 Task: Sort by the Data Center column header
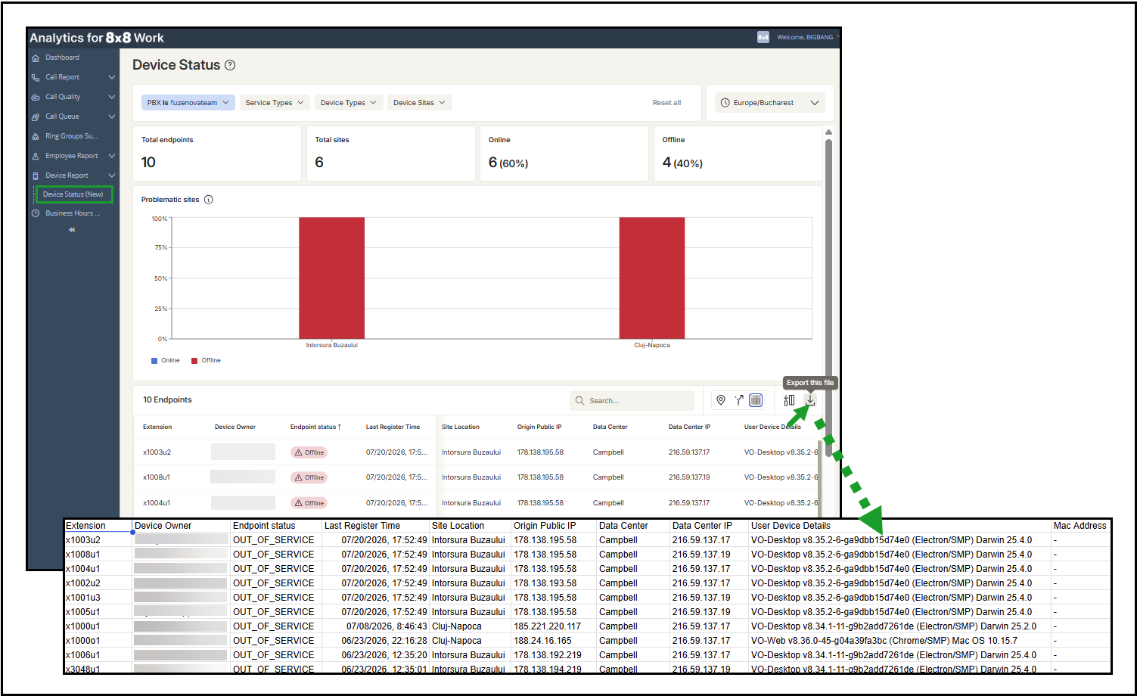click(610, 427)
